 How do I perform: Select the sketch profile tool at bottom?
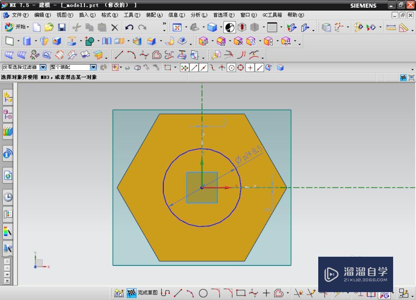pyautogui.click(x=165, y=293)
